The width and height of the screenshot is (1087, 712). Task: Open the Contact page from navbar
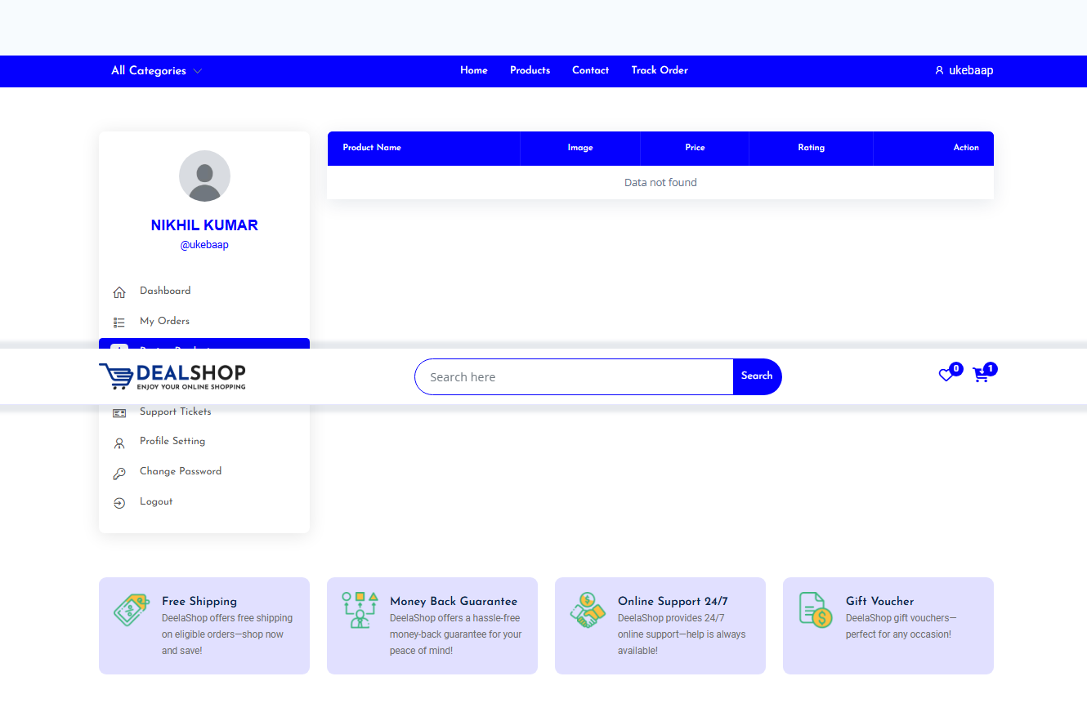point(590,70)
